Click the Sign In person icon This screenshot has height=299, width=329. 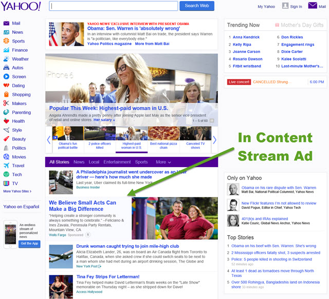pyautogui.click(x=285, y=6)
